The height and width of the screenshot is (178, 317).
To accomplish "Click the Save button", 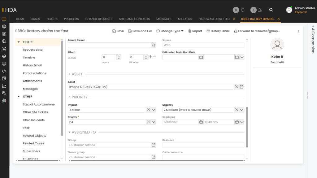I will 118,31.
